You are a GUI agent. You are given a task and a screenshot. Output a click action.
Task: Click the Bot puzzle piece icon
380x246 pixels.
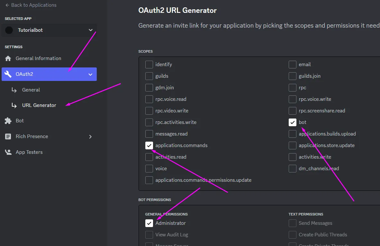coord(8,120)
